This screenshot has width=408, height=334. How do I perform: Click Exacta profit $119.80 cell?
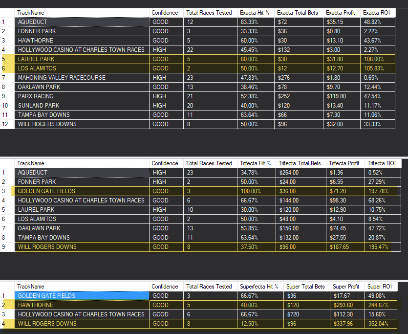coord(342,96)
